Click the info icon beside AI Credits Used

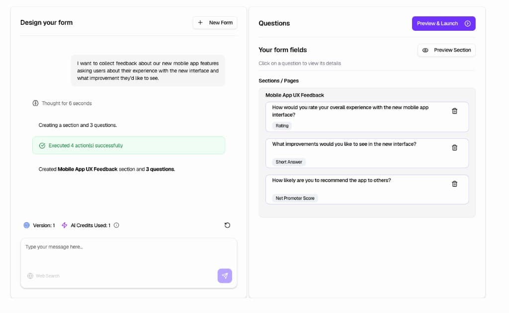pyautogui.click(x=116, y=225)
